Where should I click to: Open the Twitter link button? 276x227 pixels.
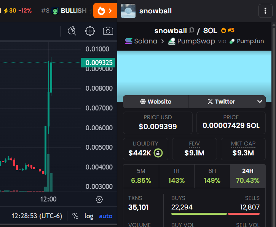point(221,102)
